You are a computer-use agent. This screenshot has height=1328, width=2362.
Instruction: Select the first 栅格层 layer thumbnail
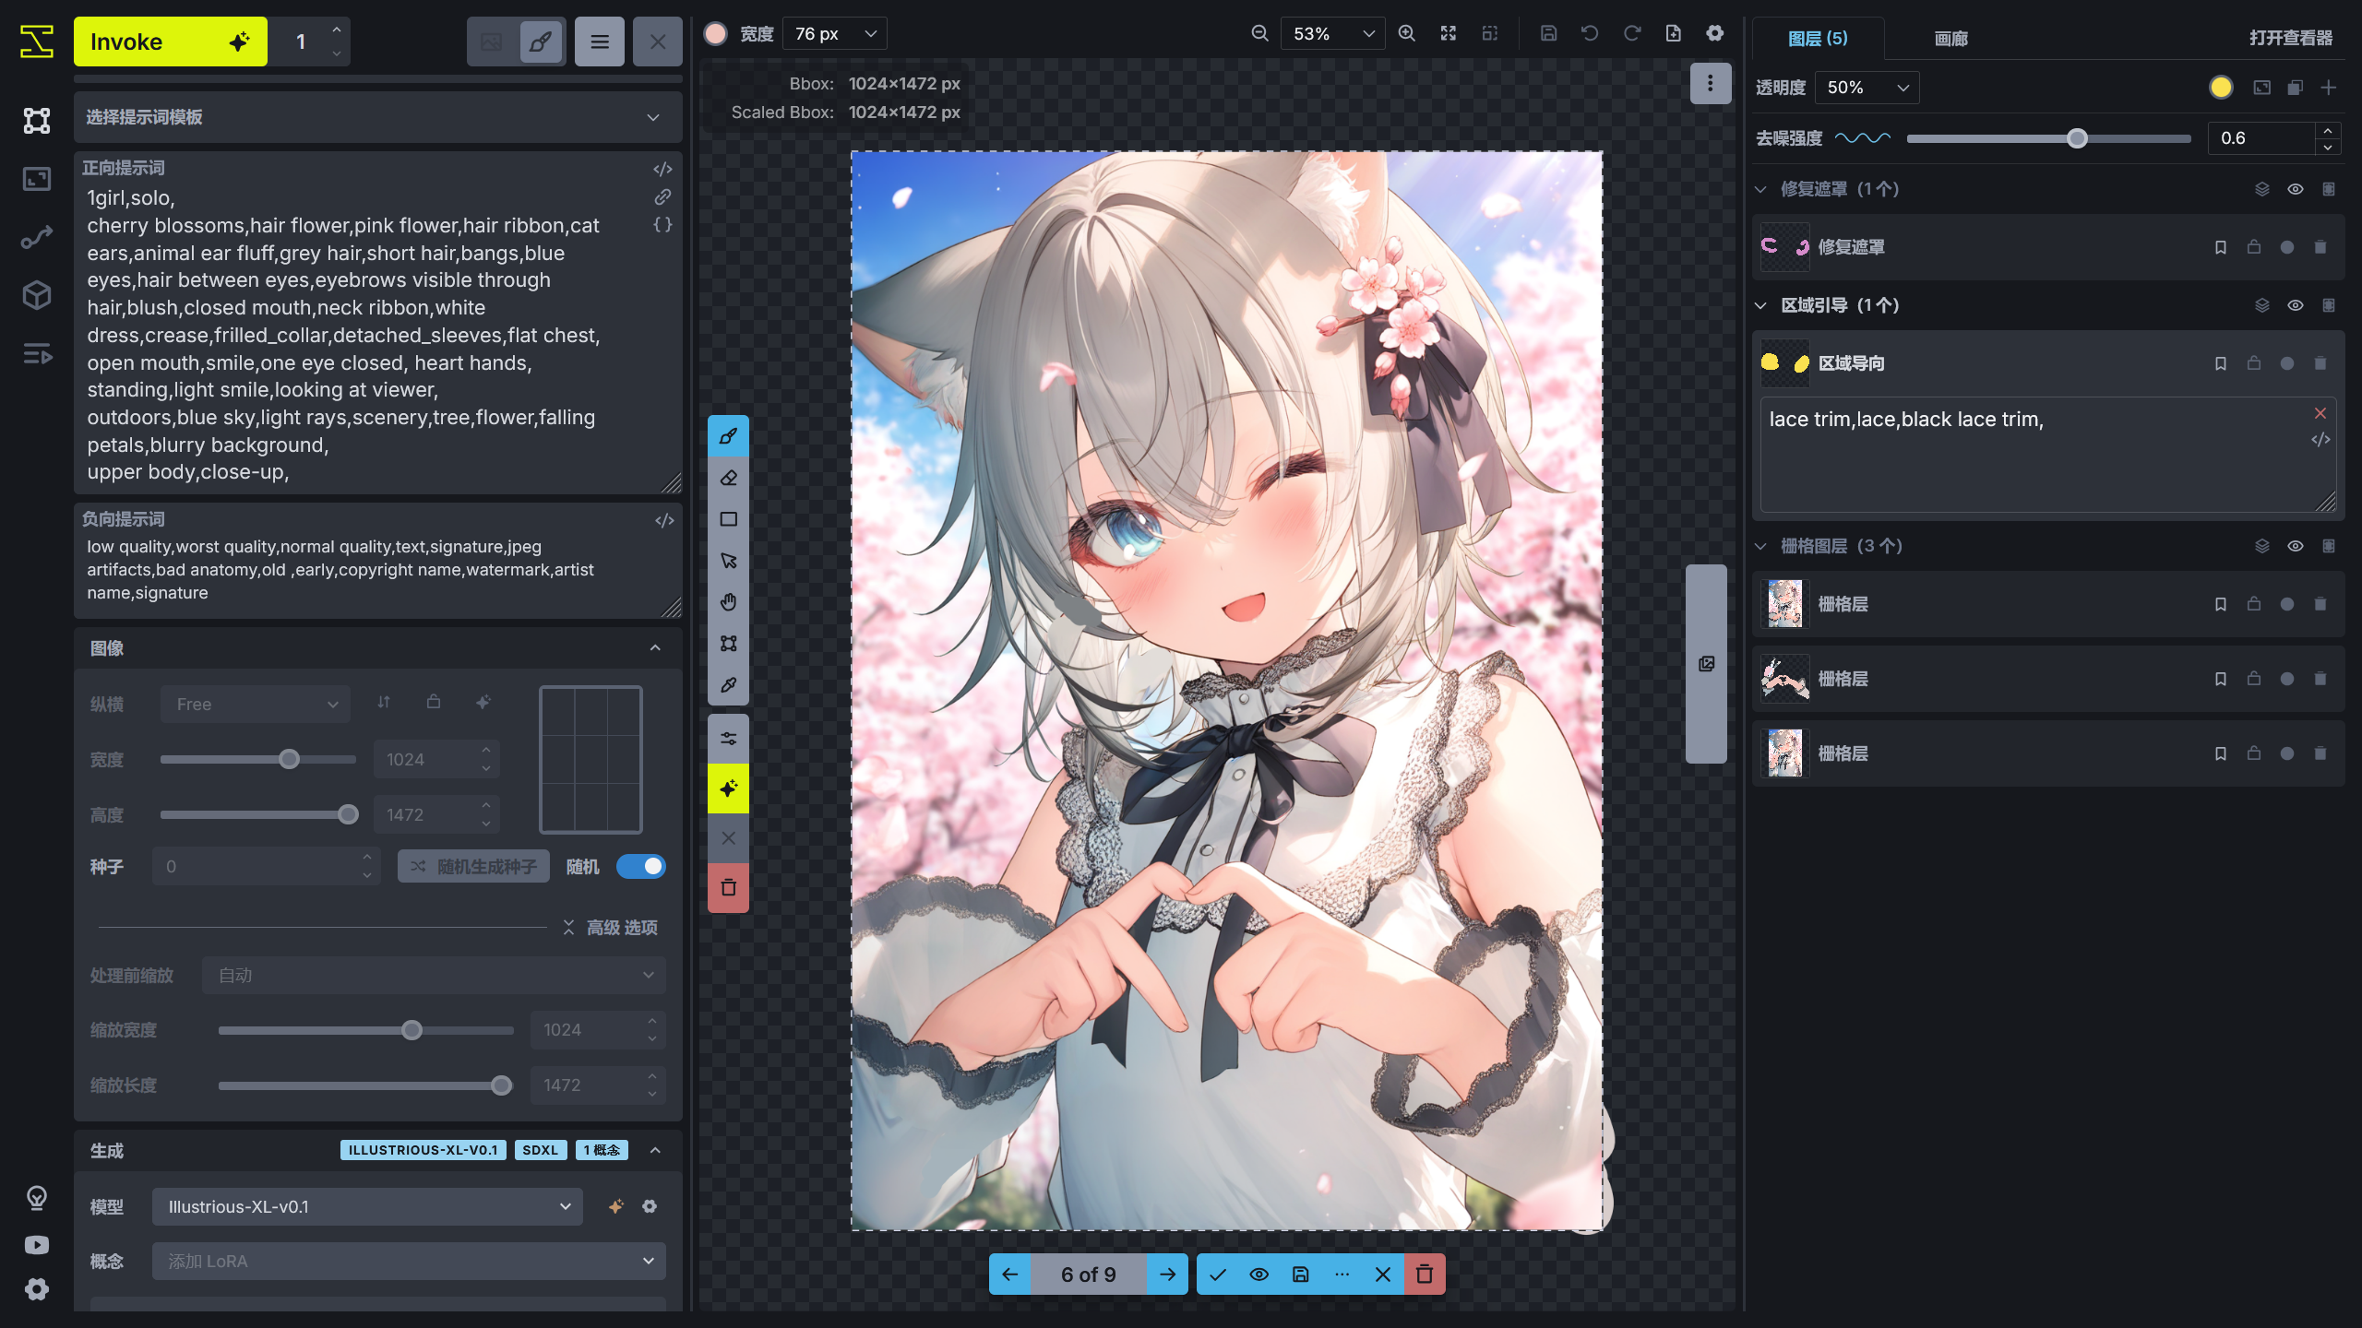click(1784, 603)
